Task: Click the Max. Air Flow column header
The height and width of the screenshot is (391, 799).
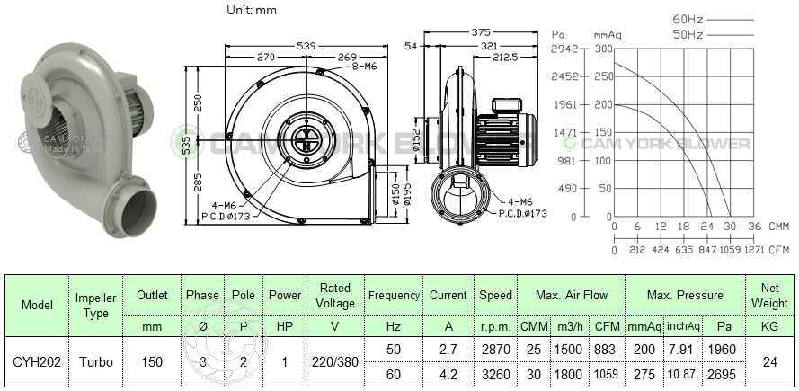Action: point(572,295)
